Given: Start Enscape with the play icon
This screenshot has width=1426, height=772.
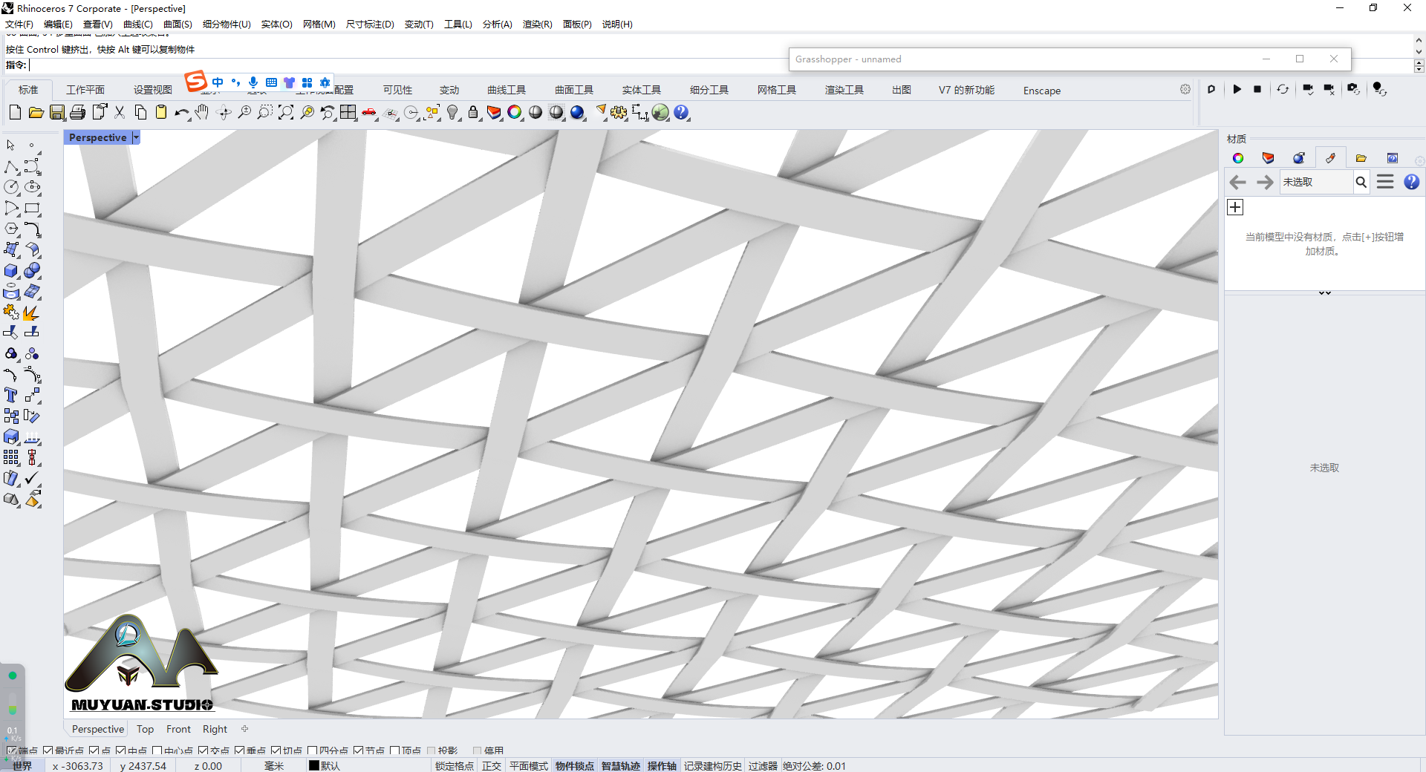Looking at the screenshot, I should (x=1237, y=89).
